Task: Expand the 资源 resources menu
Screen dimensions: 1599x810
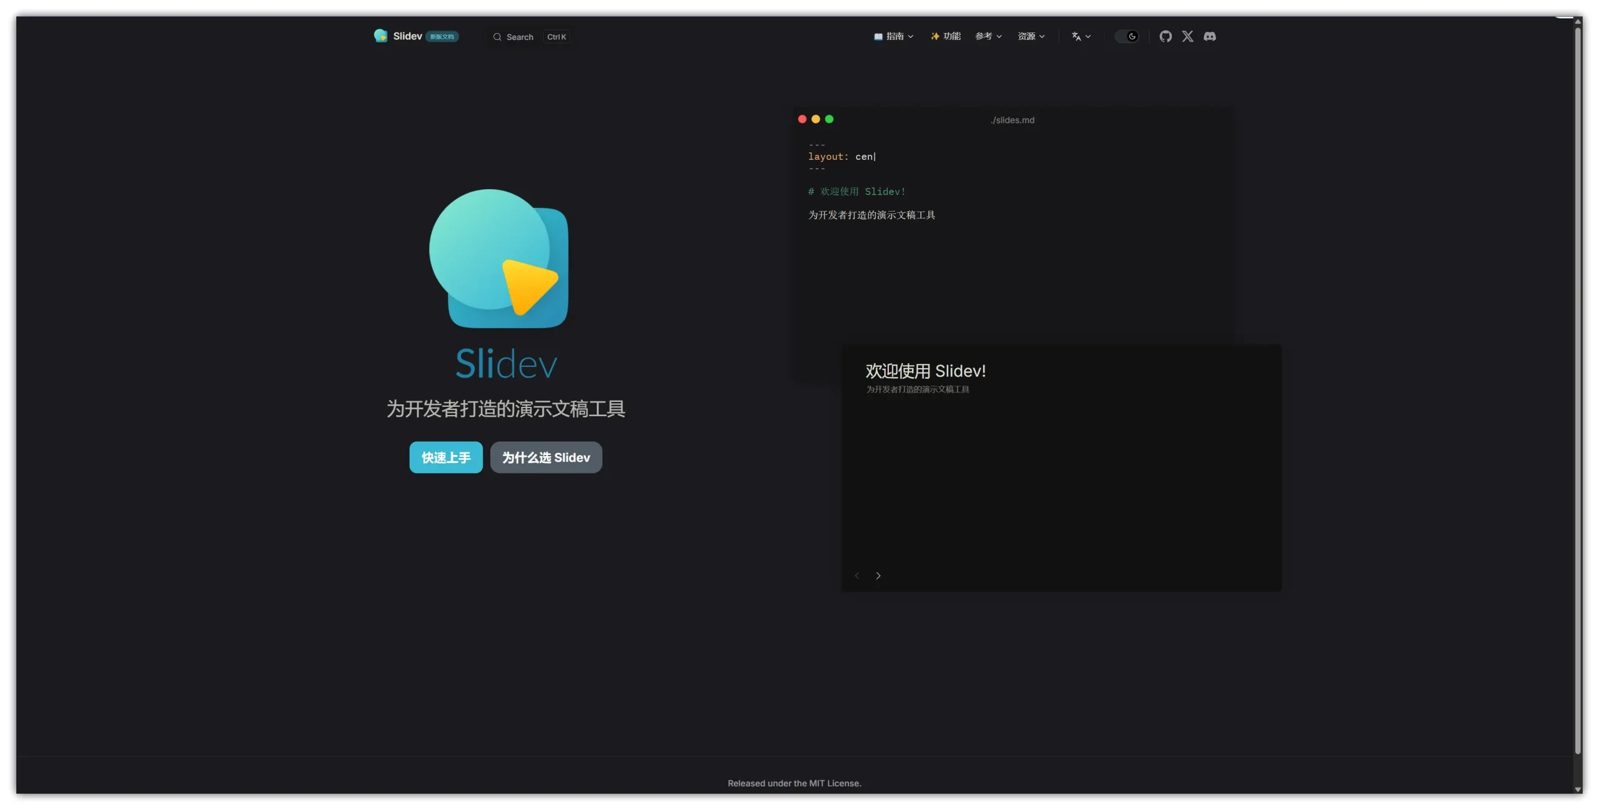Action: 1031,36
